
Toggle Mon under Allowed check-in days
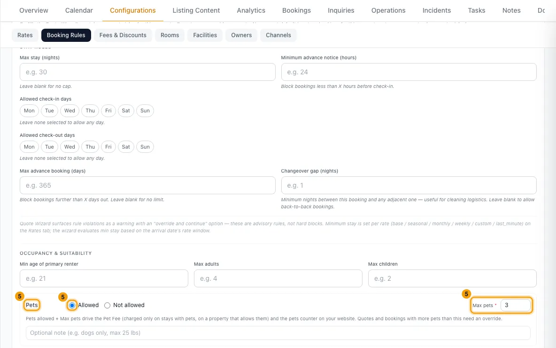click(x=29, y=111)
